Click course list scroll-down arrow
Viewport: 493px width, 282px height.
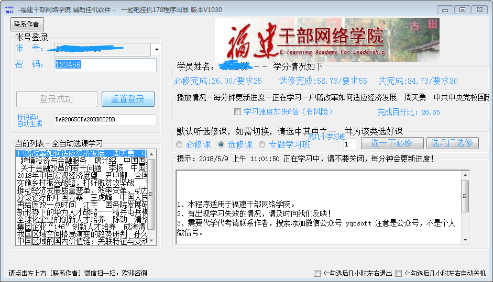click(x=151, y=241)
